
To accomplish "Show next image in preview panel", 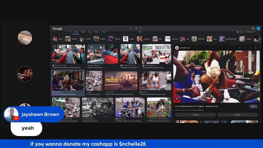I will 245,48.
